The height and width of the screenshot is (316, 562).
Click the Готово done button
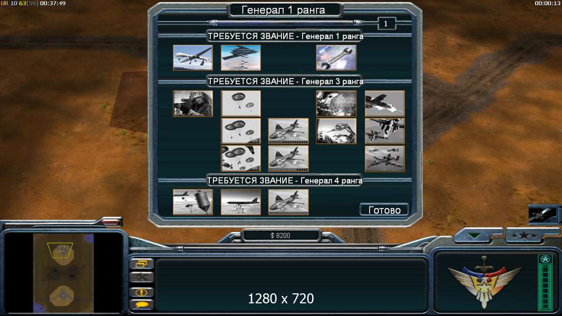click(x=384, y=210)
